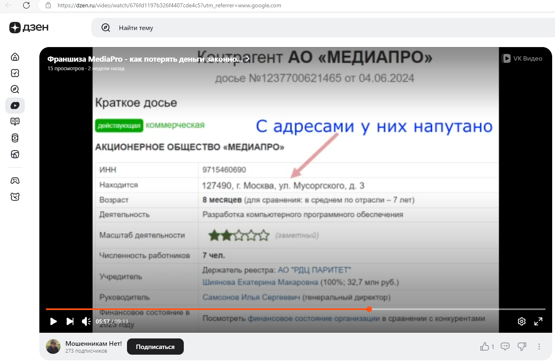Screen dimensions: 555x364
Task: Open the bear face sidebar icon
Action: tap(15, 197)
